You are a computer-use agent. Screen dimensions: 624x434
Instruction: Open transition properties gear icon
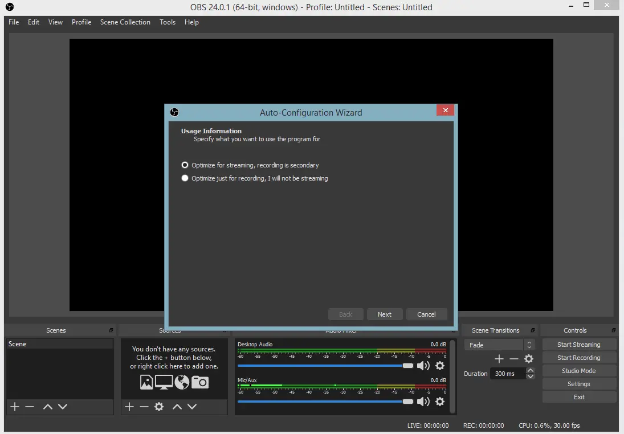529,359
